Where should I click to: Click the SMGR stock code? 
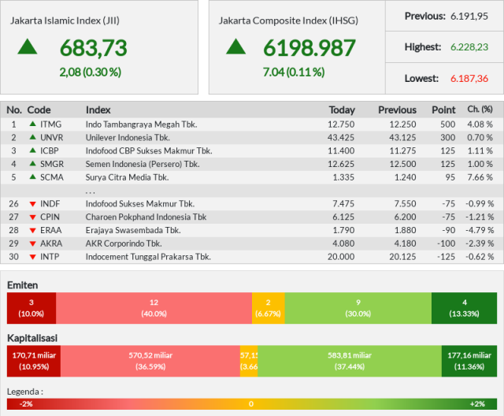52,164
